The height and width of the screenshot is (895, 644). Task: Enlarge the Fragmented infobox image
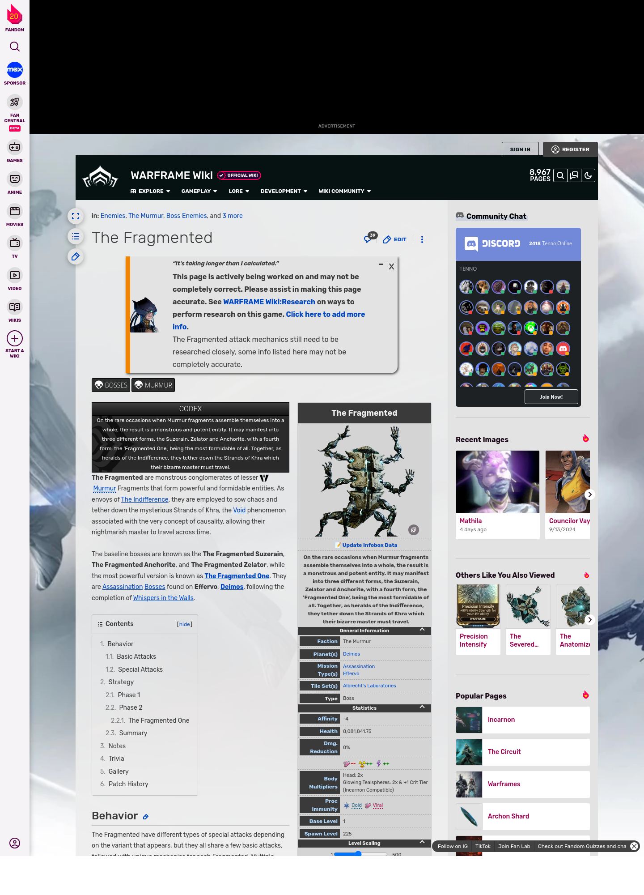coord(414,530)
